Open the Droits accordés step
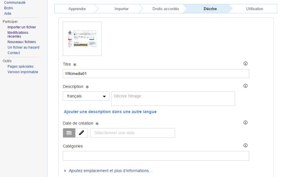 (x=166, y=9)
